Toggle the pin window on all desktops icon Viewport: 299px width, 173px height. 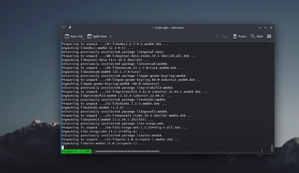click(x=70, y=28)
